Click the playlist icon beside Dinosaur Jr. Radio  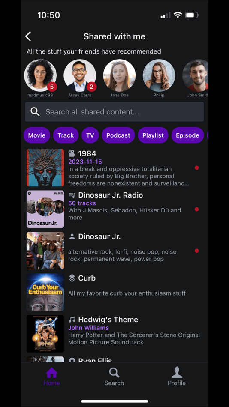(72, 195)
